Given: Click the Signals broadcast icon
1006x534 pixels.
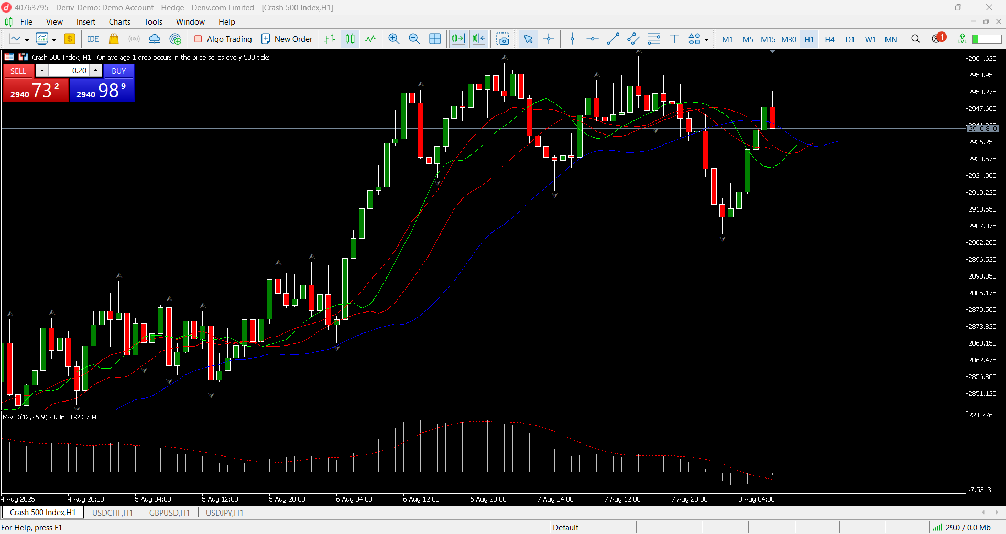Looking at the screenshot, I should [134, 39].
